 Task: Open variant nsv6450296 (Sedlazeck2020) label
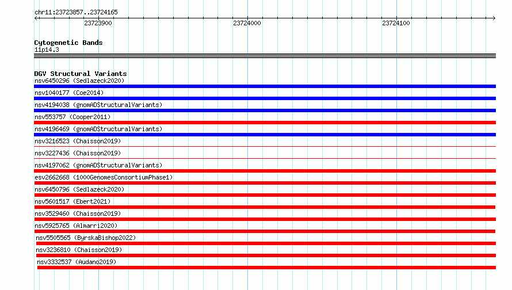pos(79,81)
